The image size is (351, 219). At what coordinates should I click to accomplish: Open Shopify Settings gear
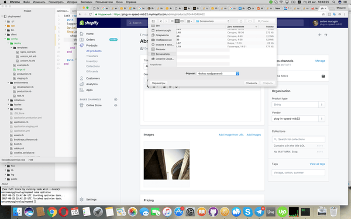tap(81, 199)
